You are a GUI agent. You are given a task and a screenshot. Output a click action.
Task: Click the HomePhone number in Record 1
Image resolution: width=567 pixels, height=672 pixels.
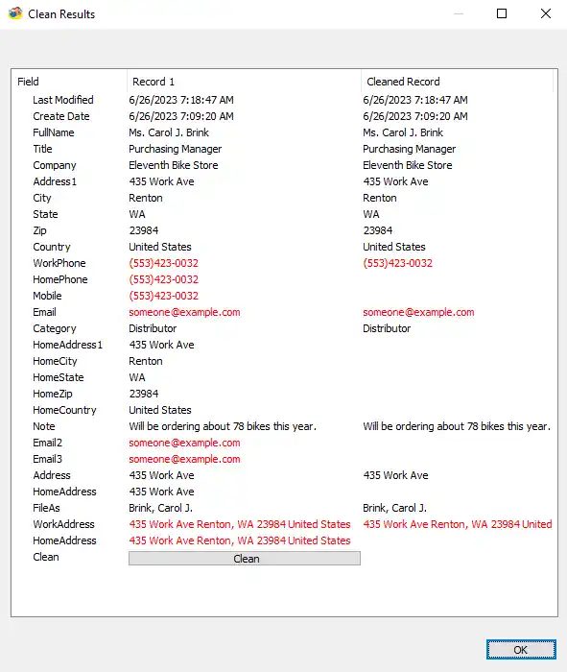164,279
